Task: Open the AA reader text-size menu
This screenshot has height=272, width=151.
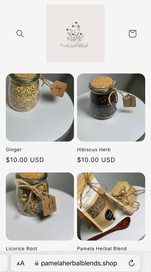Action: click(20, 263)
